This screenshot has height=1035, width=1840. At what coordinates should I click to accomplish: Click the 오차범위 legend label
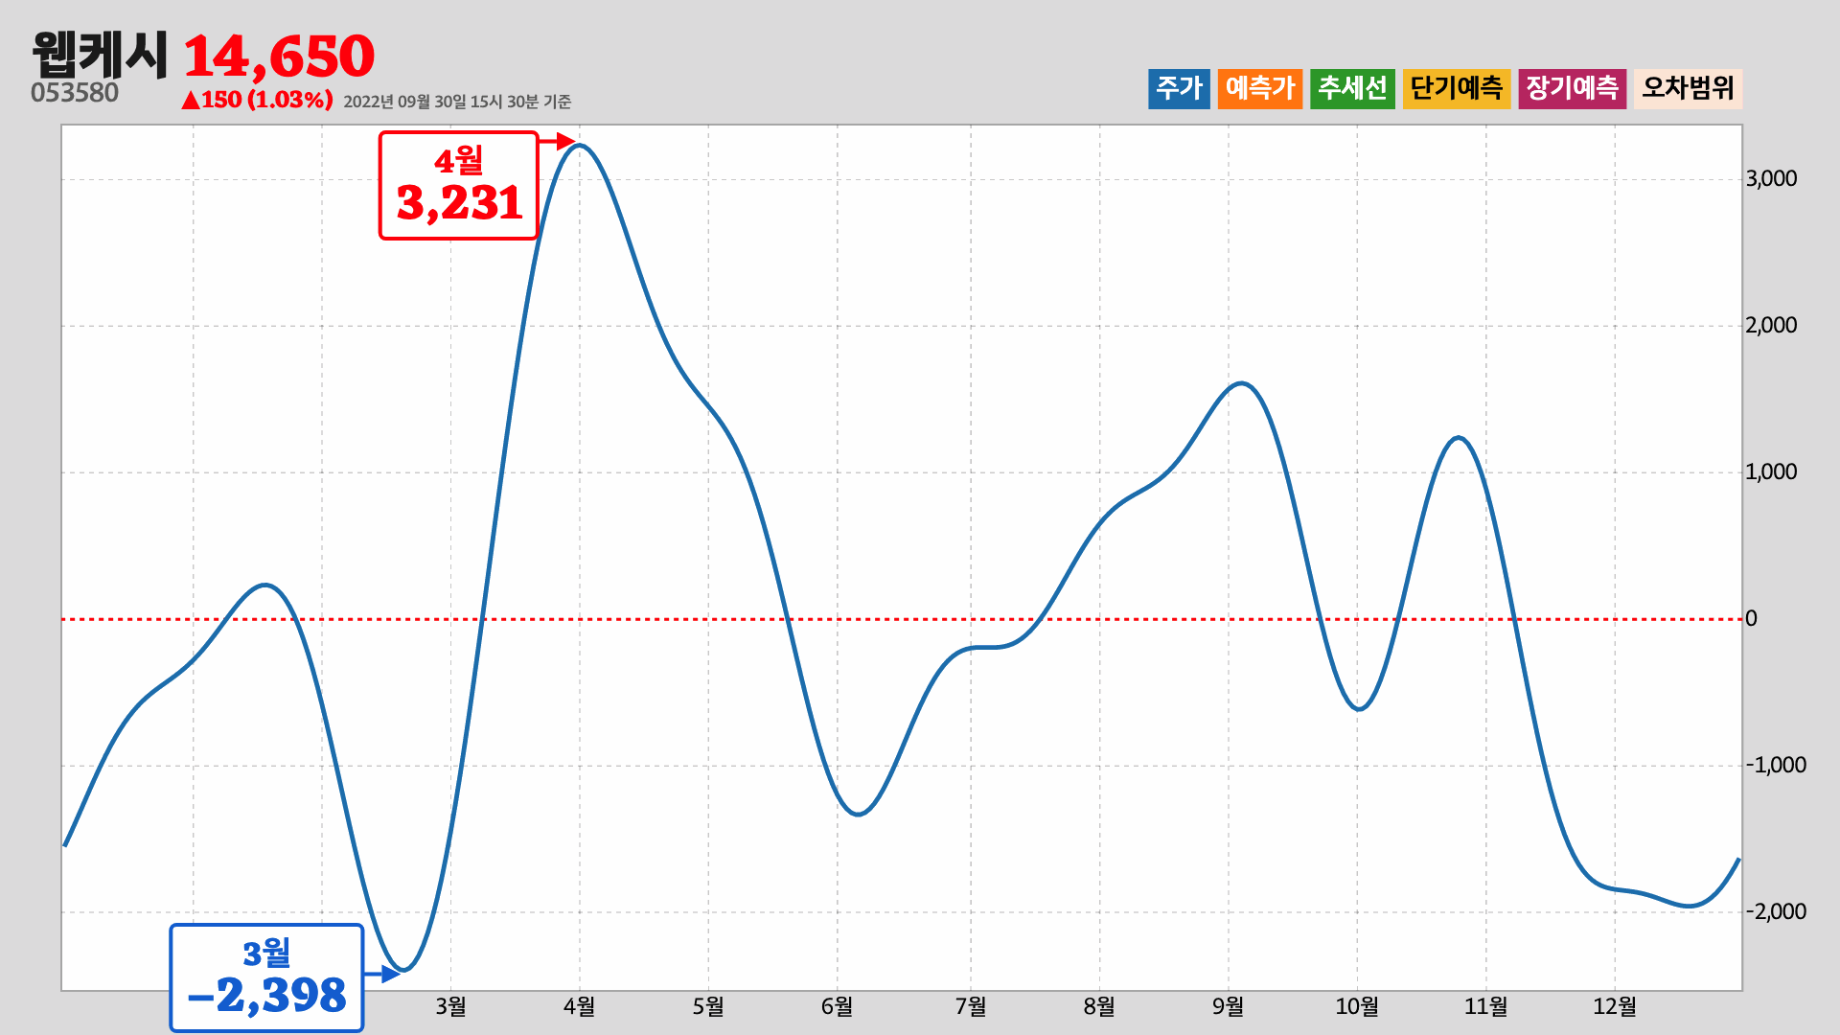tap(1688, 88)
